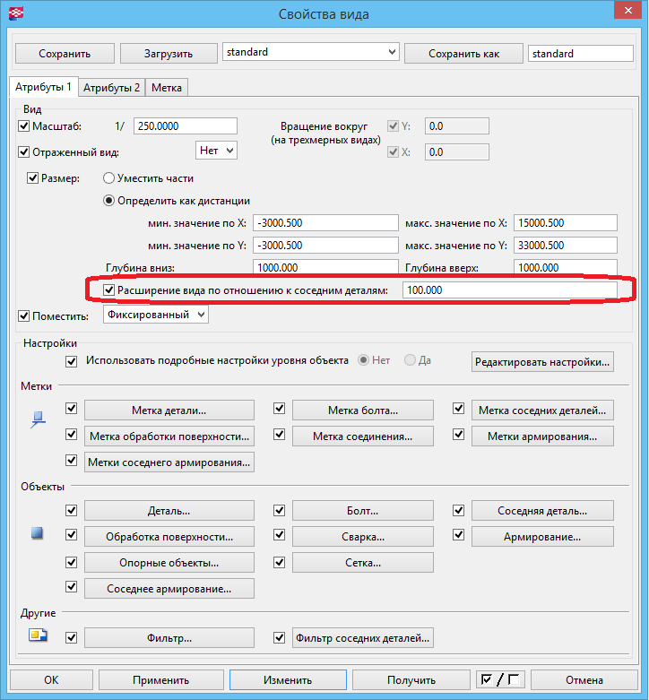
Task: Switch to the Атрибуты 2 tab
Action: tap(111, 87)
